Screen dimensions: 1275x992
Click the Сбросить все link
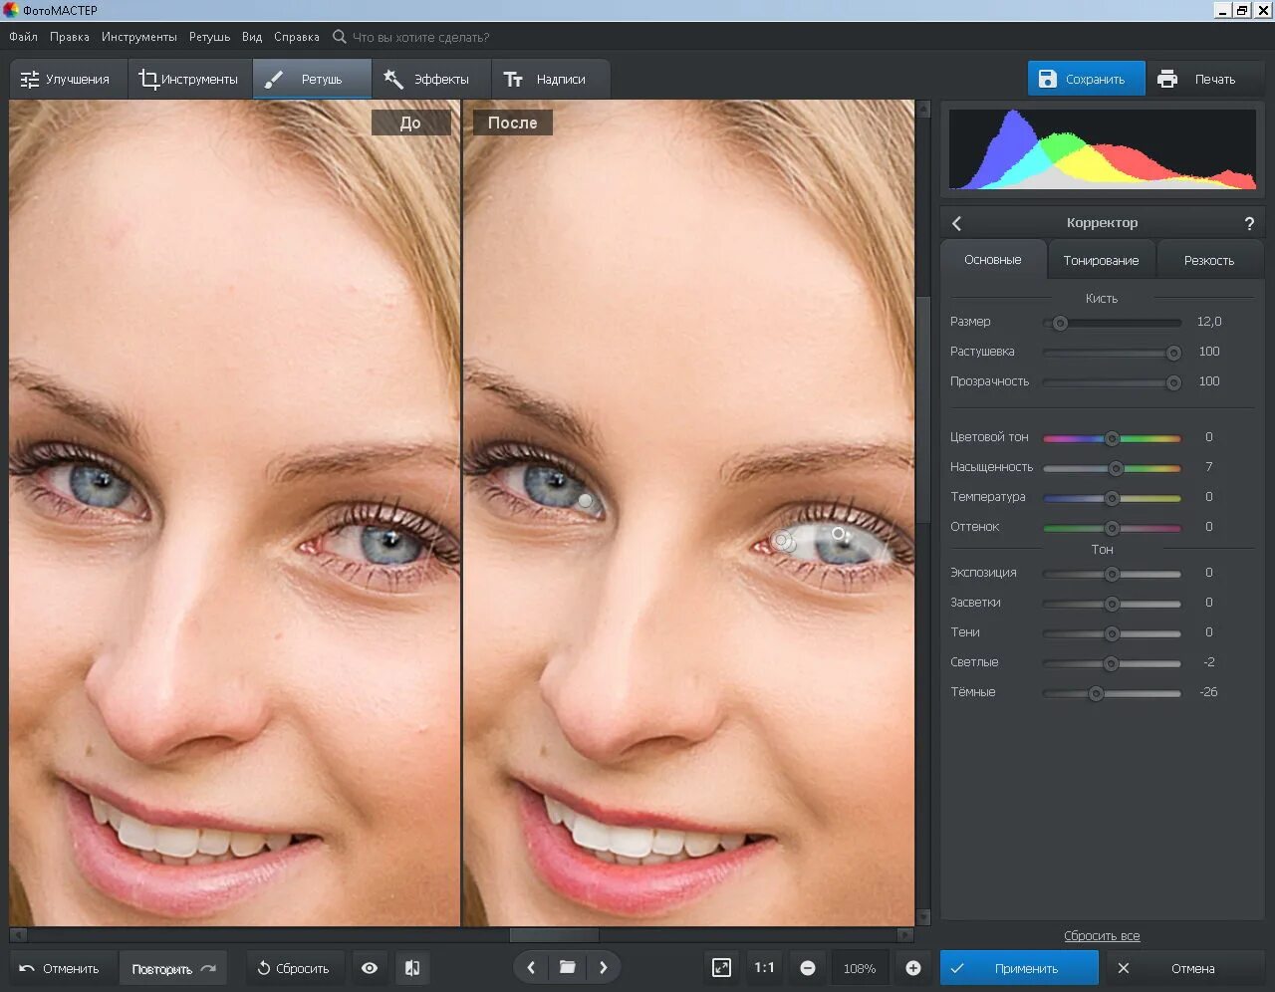tap(1102, 936)
